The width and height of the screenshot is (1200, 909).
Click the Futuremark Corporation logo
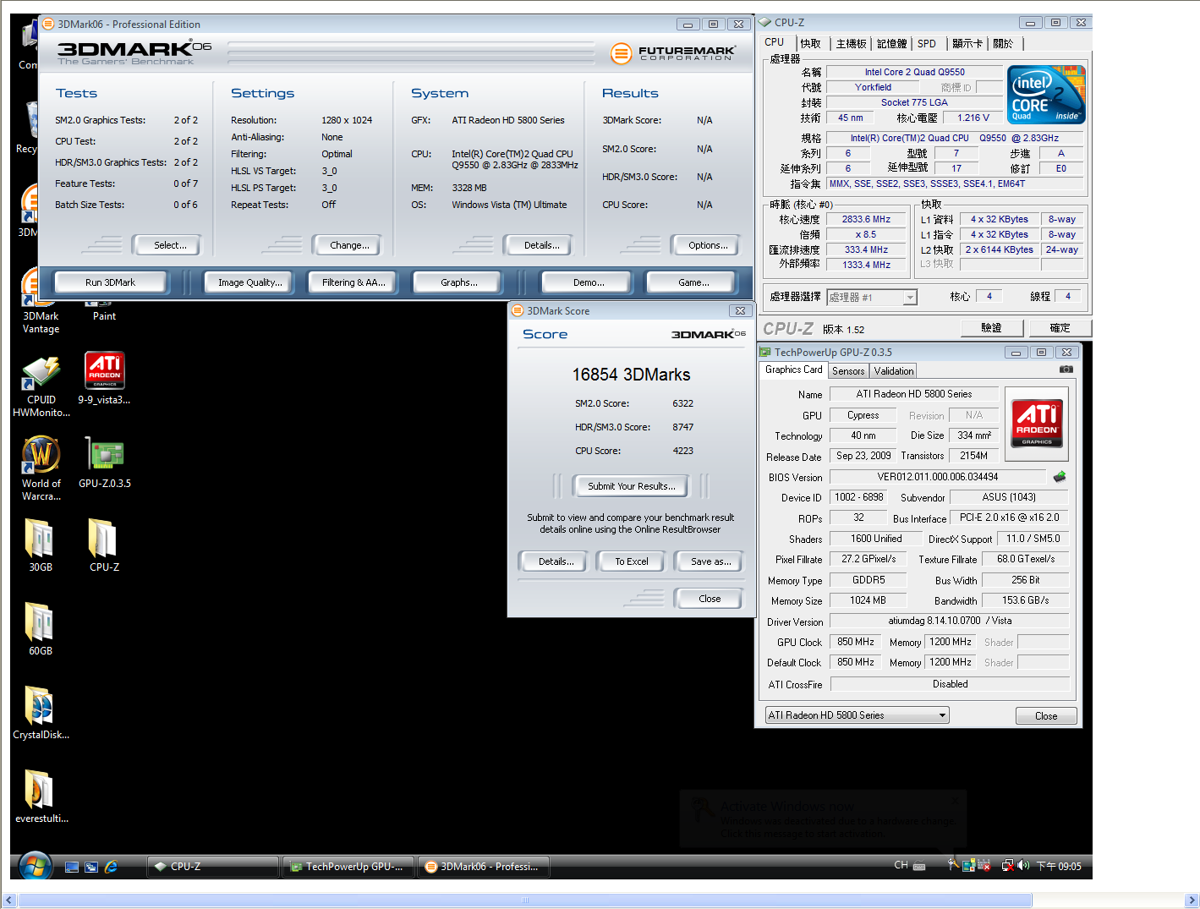[673, 54]
